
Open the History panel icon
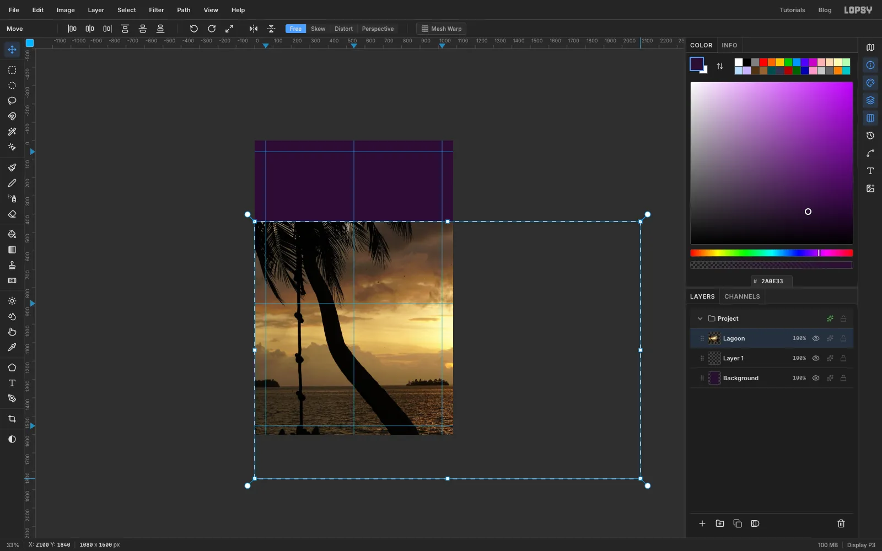(x=870, y=136)
